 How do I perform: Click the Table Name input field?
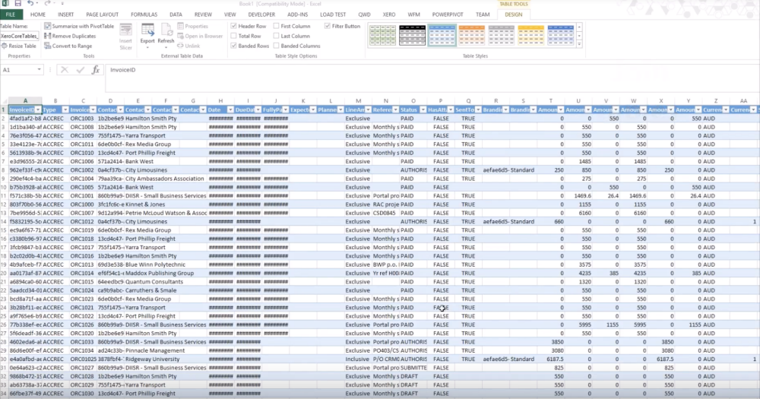(19, 36)
